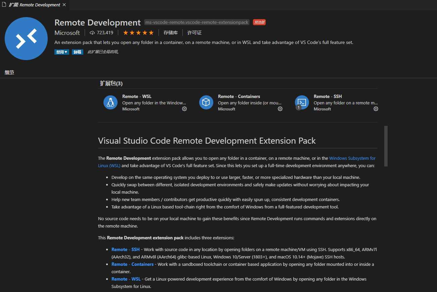Click the extension identifier ms-vscode-remote.vscode-remote-extensionpack
Screen dimensions: 437x292
[x=197, y=22]
